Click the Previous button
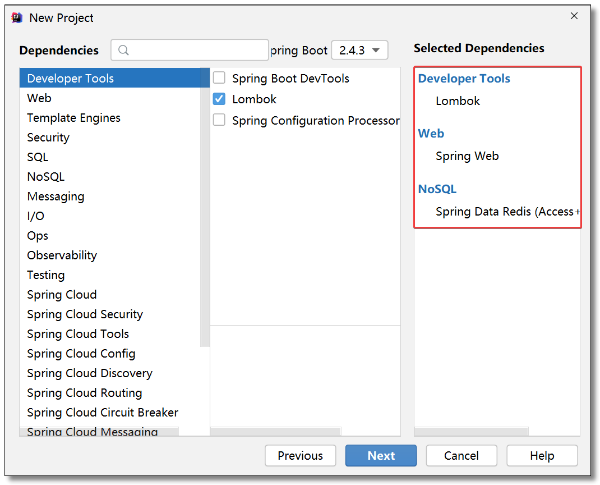Viewport: 600px width, 485px height. 301,455
